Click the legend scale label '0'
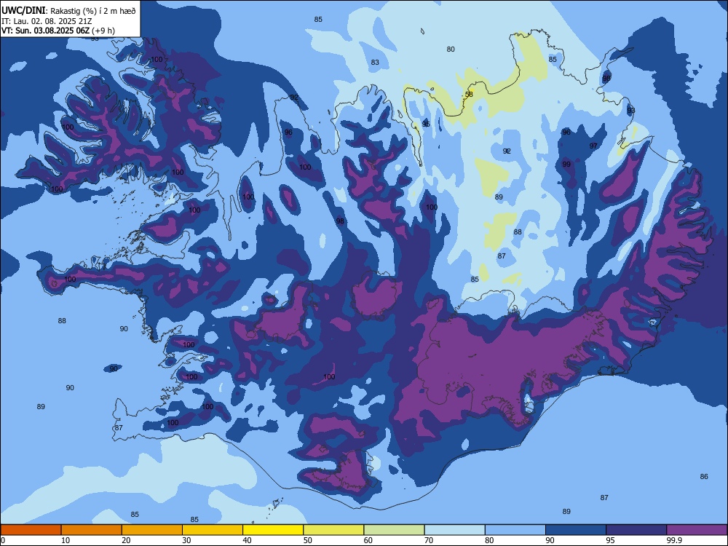This screenshot has height=546, width=728. [3, 540]
